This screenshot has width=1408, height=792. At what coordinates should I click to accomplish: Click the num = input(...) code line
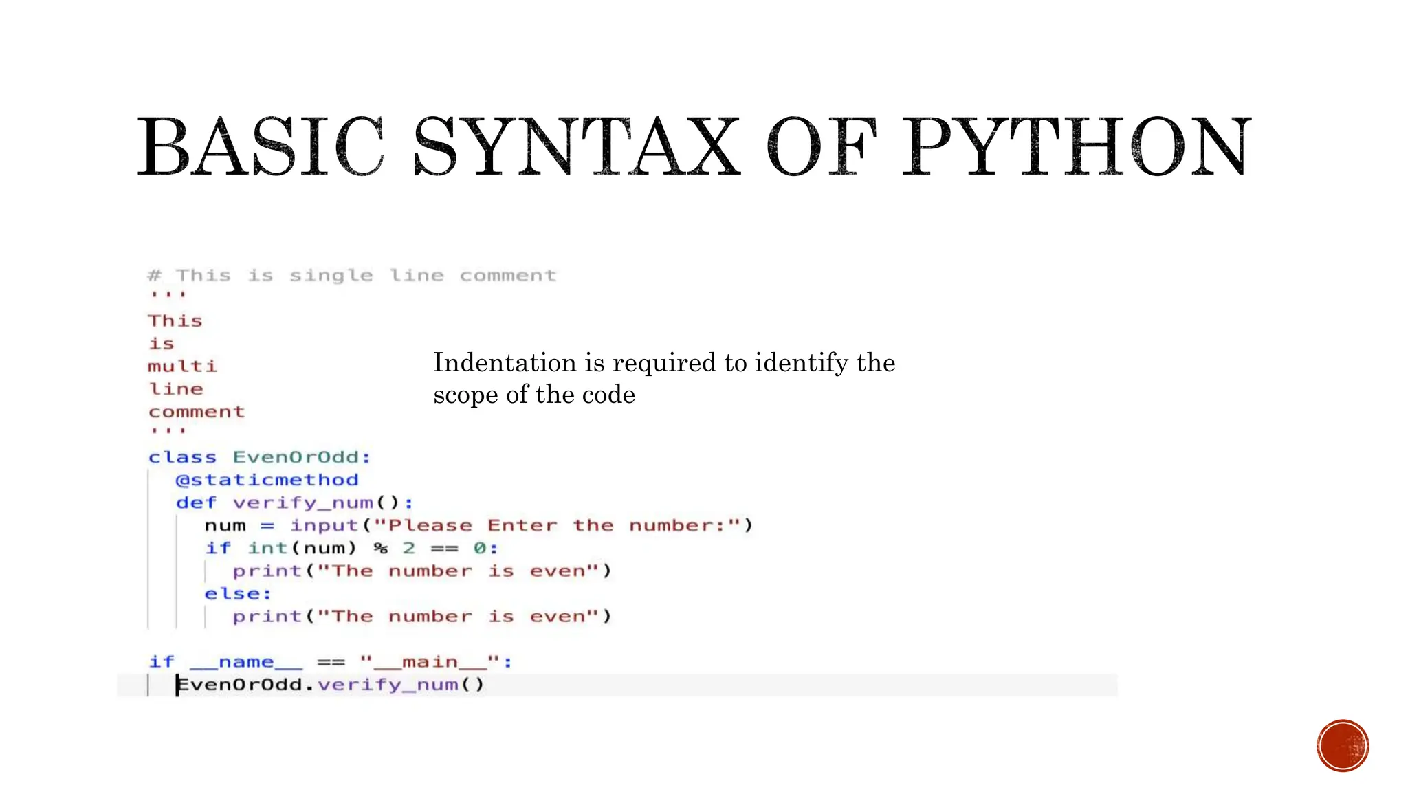point(478,526)
